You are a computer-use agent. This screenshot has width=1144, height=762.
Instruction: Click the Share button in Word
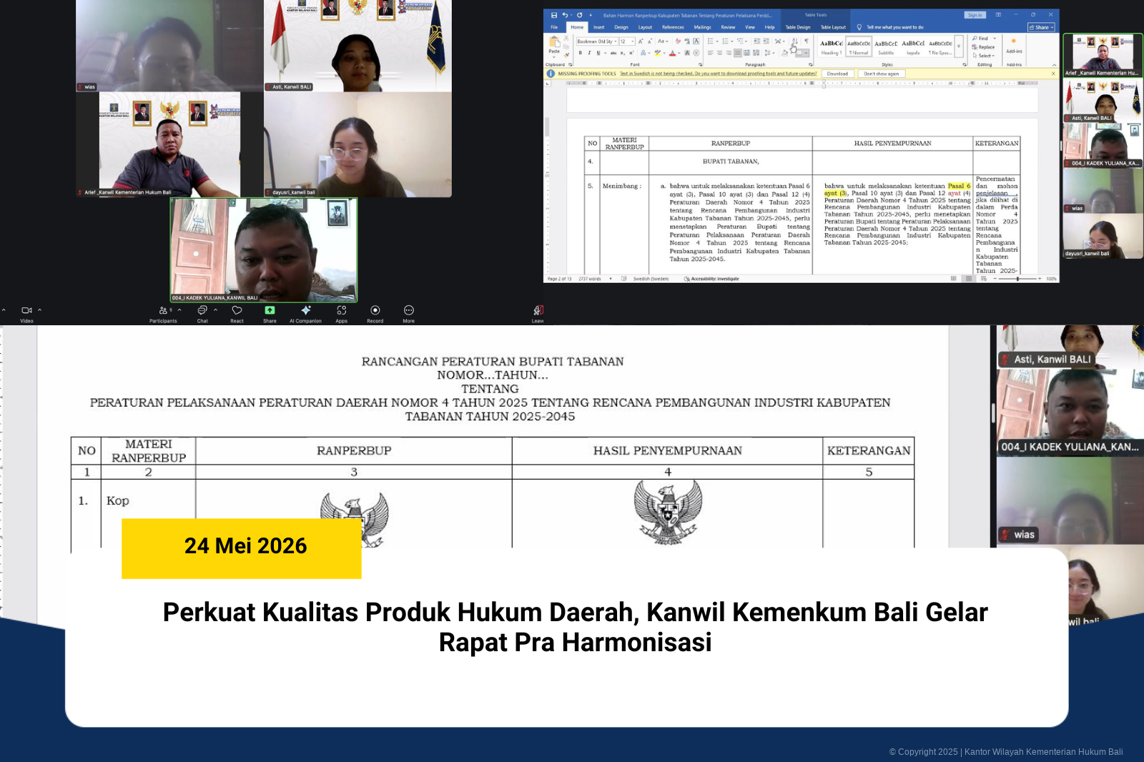pyautogui.click(x=1041, y=27)
